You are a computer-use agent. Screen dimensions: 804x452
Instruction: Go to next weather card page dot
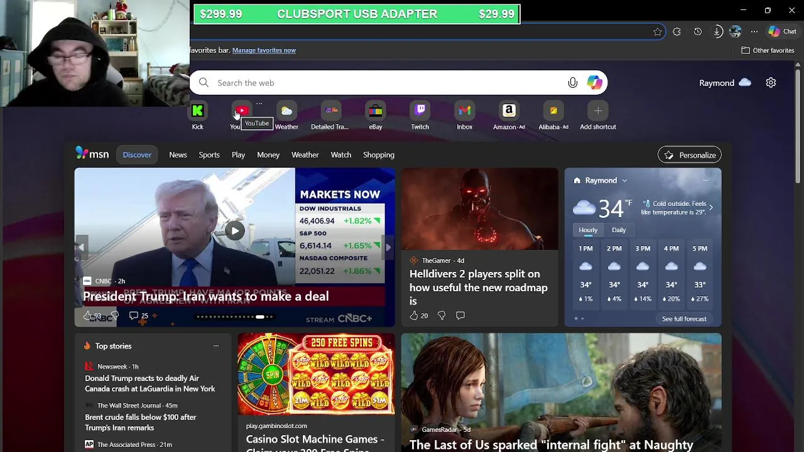582,319
